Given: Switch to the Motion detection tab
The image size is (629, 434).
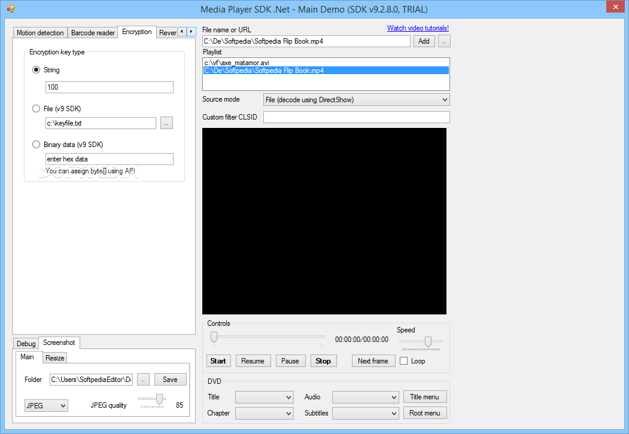Looking at the screenshot, I should [40, 33].
